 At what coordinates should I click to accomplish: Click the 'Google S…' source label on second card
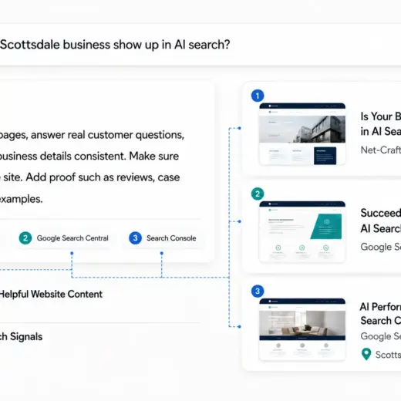coord(381,247)
